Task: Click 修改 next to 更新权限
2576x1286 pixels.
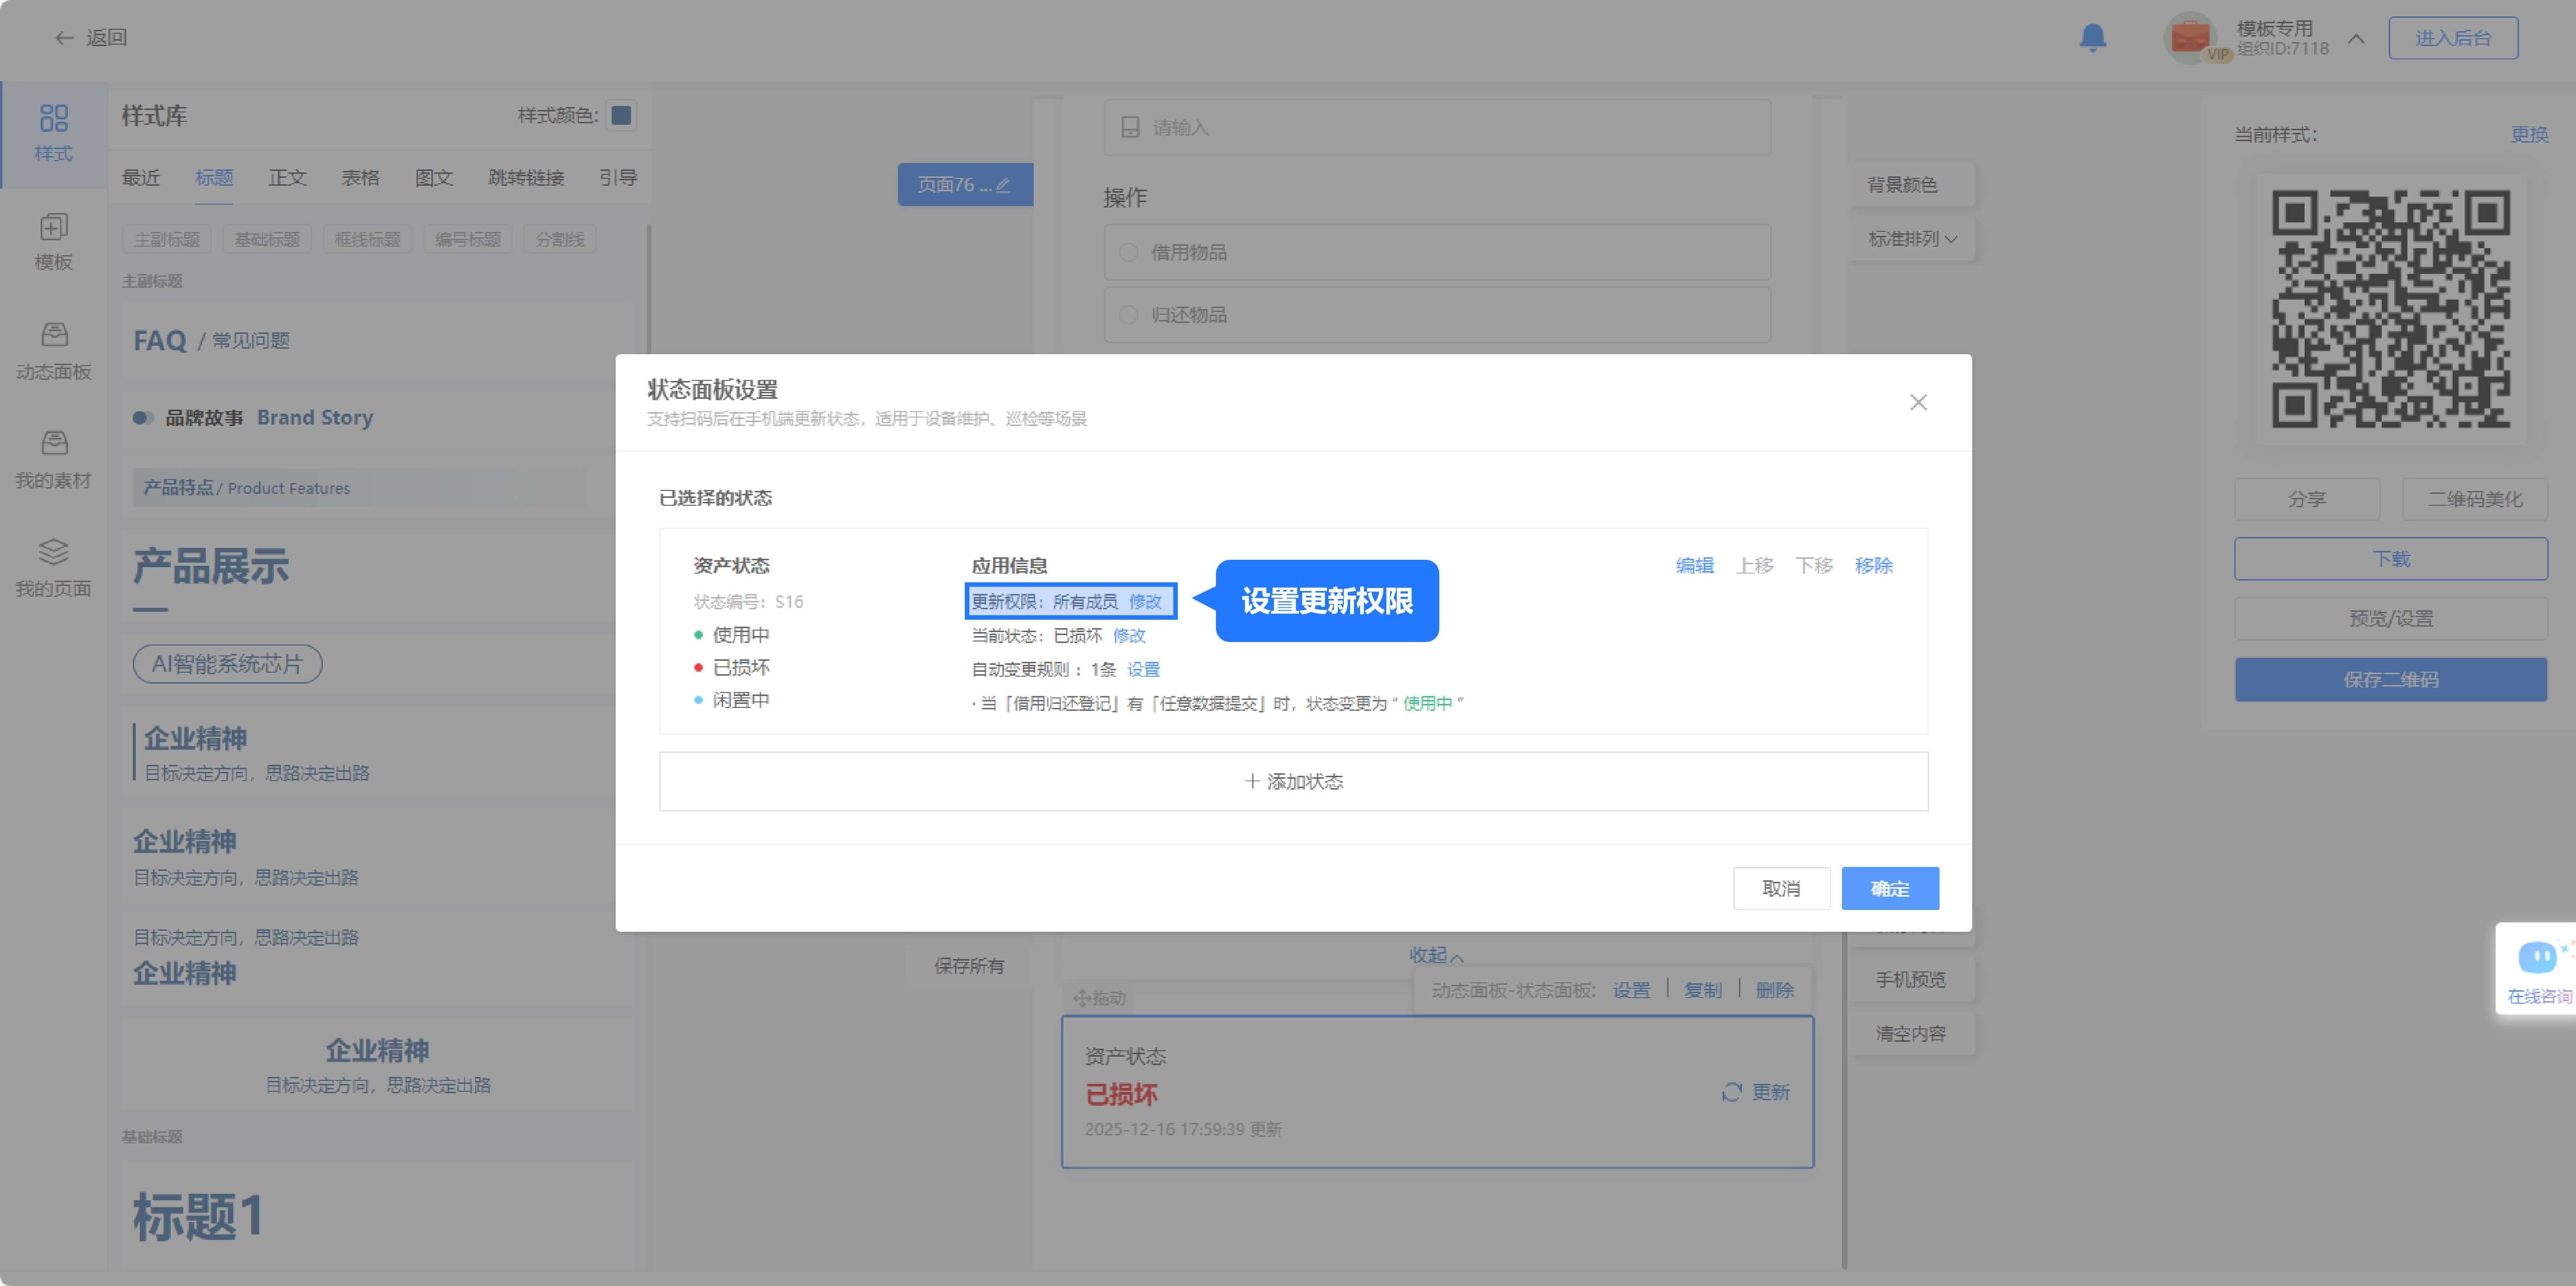Action: [1145, 601]
